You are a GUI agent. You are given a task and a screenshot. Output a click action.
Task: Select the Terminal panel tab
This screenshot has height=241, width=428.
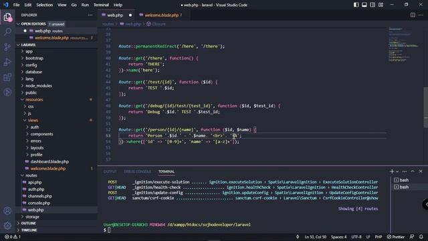pos(167,171)
